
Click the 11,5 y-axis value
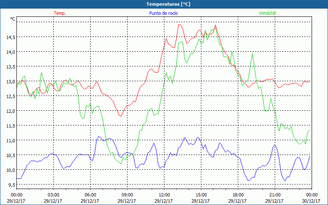coord(11,126)
